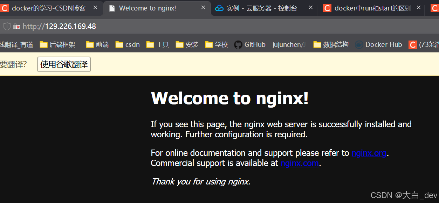Close the Welcome to nginx! tab
The height and width of the screenshot is (203, 439).
(203, 7)
